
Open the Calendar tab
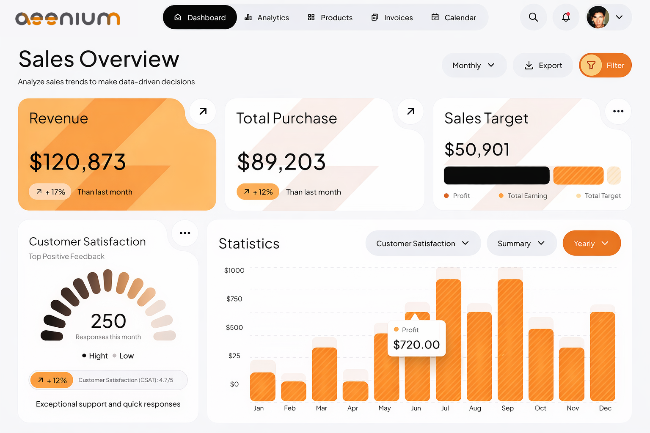[454, 18]
